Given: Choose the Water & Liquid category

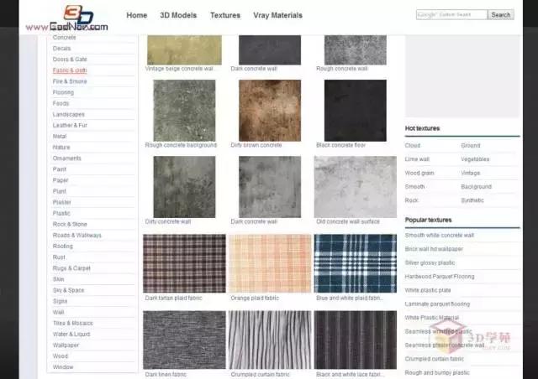Looking at the screenshot, I should tap(71, 334).
